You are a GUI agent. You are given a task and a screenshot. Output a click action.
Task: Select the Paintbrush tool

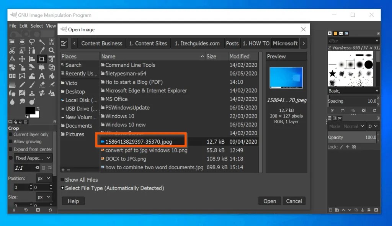pyautogui.click(x=31, y=85)
